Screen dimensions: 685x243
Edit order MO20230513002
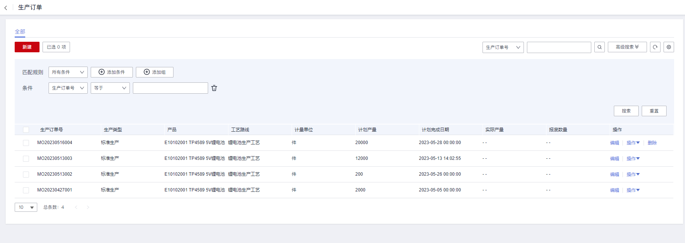615,175
